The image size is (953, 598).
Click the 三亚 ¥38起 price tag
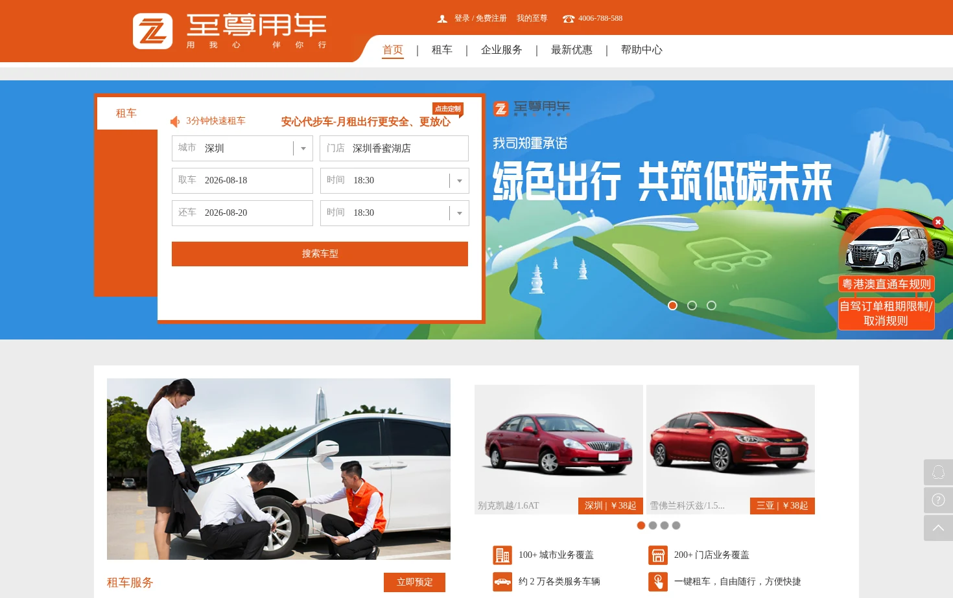pos(782,506)
